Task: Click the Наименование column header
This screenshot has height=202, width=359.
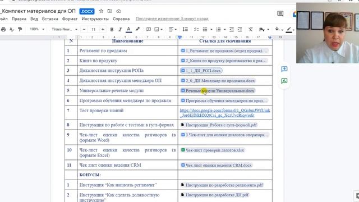Action: 127,41
